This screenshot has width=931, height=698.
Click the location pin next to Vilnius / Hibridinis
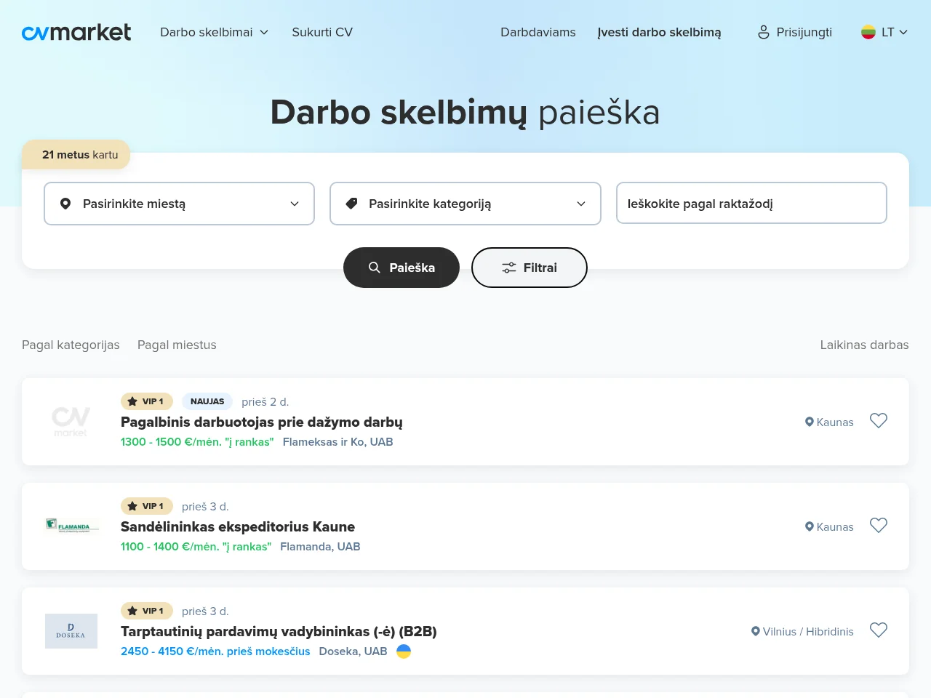point(756,631)
